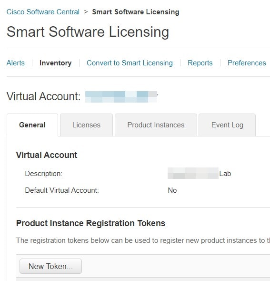Image resolution: width=270 pixels, height=281 pixels.
Task: Click the Smart Software Licensing page title
Action: pyautogui.click(x=88, y=32)
